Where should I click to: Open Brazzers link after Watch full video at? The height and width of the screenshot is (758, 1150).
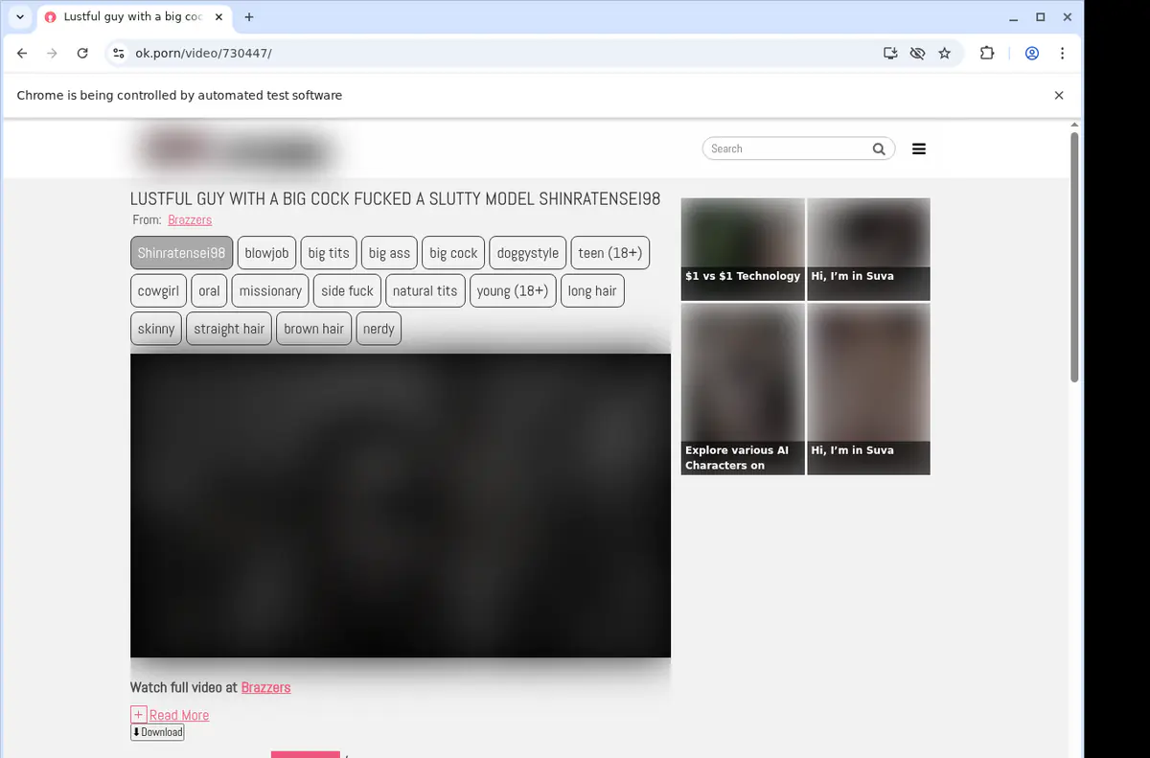click(x=265, y=687)
